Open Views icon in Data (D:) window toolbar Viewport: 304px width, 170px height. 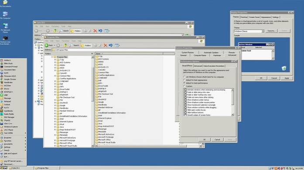coord(107,31)
